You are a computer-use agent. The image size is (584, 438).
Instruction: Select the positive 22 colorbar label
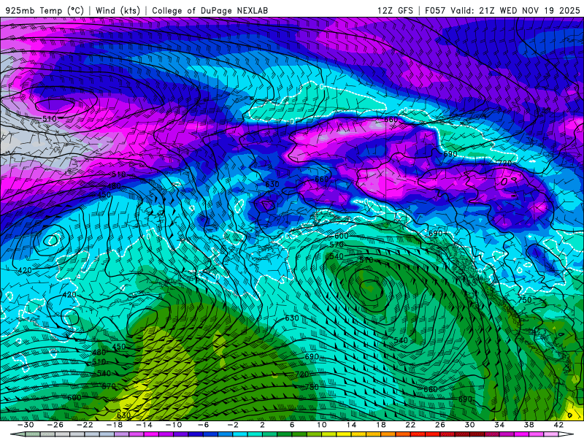(410, 425)
